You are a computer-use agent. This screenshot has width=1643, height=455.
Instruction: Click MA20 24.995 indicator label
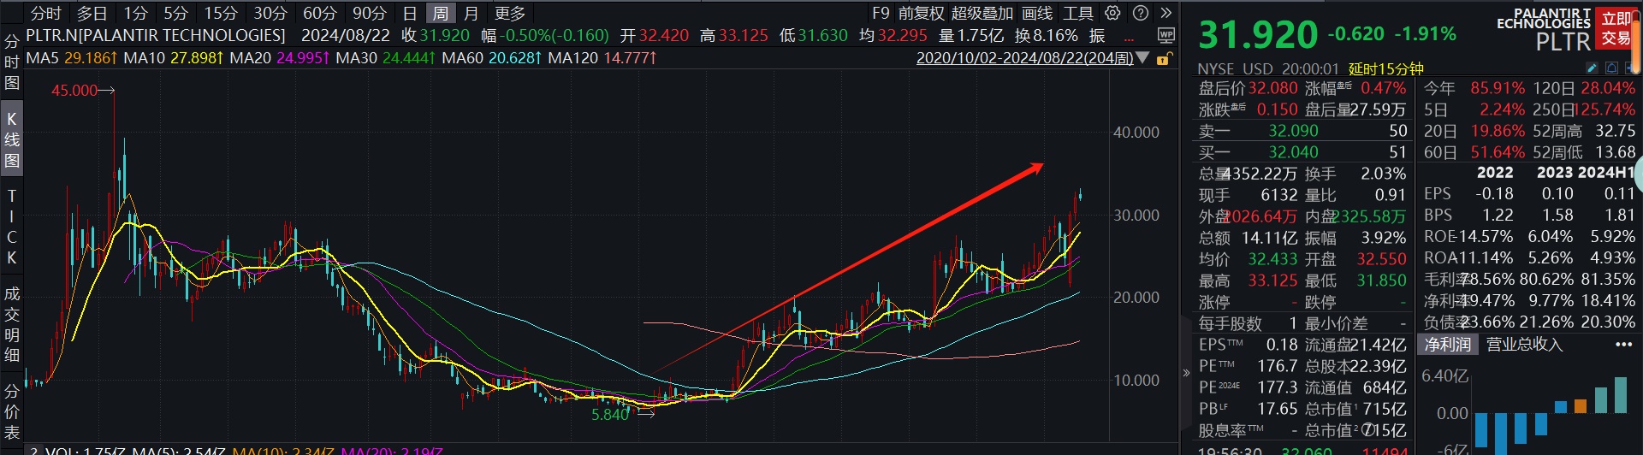[x=280, y=58]
